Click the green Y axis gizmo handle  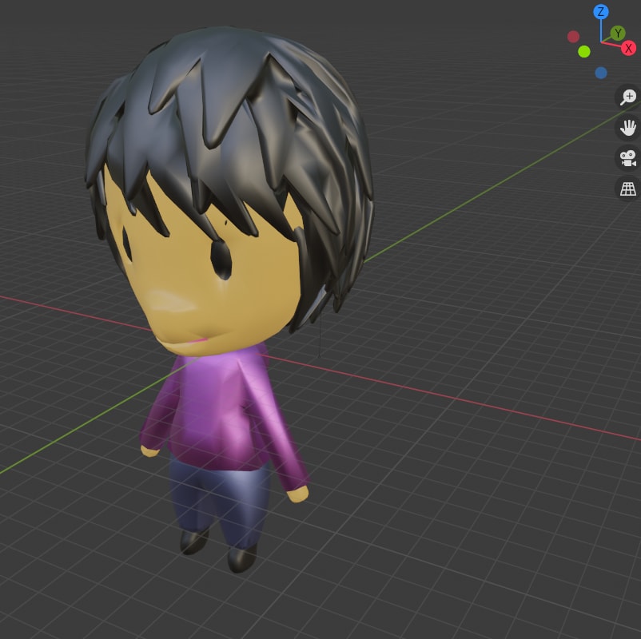pyautogui.click(x=618, y=33)
